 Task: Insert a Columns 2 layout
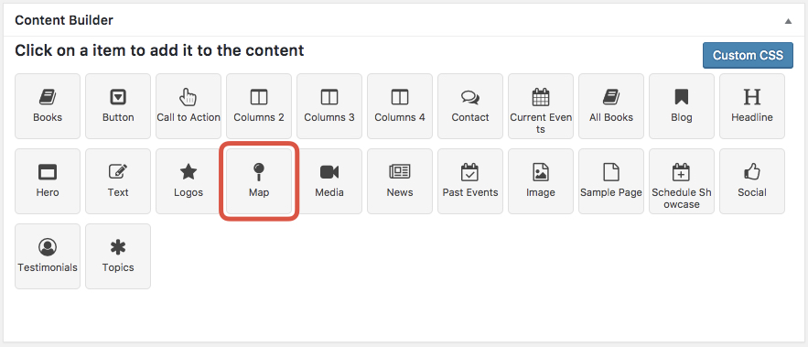click(259, 106)
